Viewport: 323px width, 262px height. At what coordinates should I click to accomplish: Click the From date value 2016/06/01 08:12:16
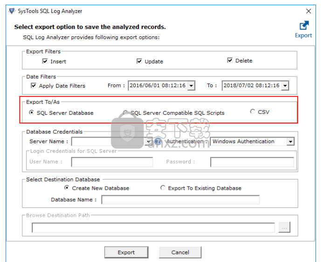point(158,85)
